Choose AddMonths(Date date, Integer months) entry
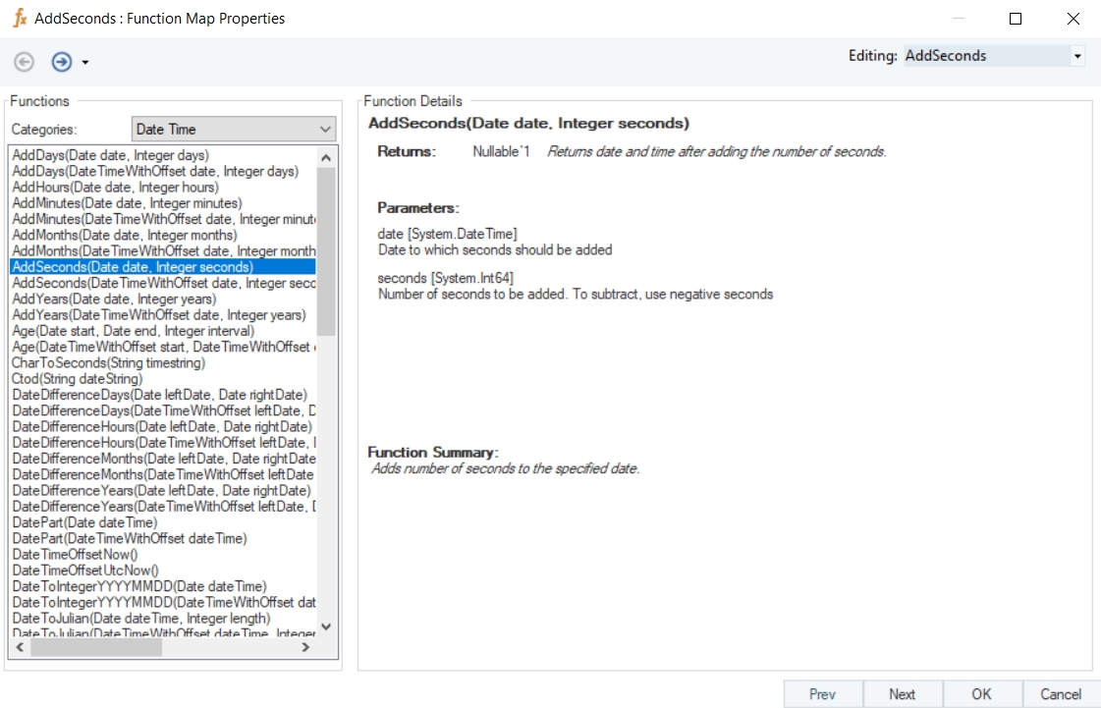The height and width of the screenshot is (708, 1101). (x=125, y=235)
